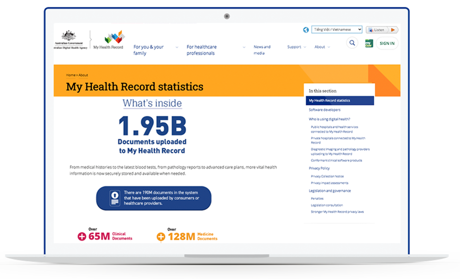The height and width of the screenshot is (279, 460).
Task: Open Privacy Policy sidebar link
Action: pos(319,169)
